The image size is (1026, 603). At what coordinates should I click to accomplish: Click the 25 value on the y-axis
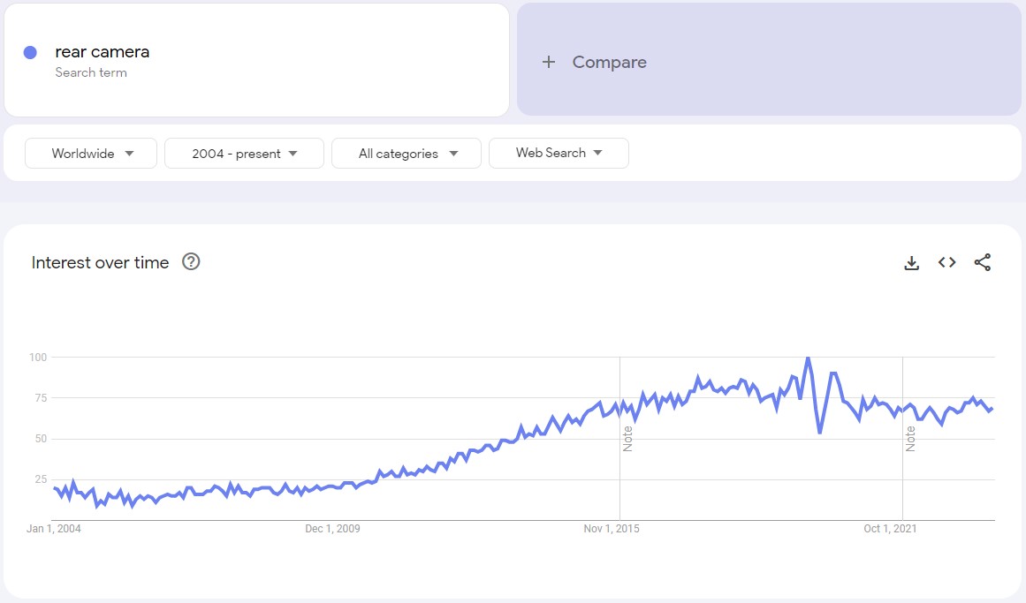pos(41,479)
